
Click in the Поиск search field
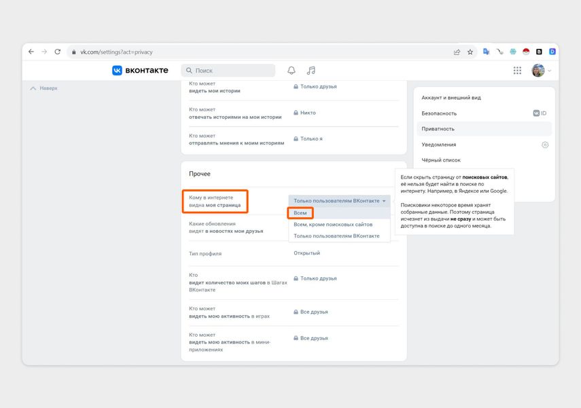[x=228, y=71]
